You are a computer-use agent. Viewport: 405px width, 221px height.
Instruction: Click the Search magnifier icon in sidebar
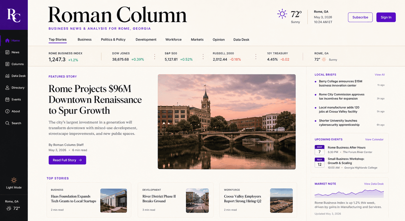click(7, 123)
